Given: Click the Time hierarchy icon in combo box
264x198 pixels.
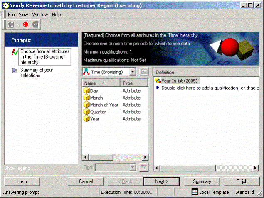Looking at the screenshot, I should pyautogui.click(x=86, y=72).
